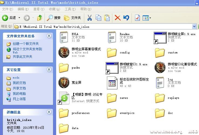Click the Properties checkmark icon
The image size is (199, 135).
[x=137, y=18]
